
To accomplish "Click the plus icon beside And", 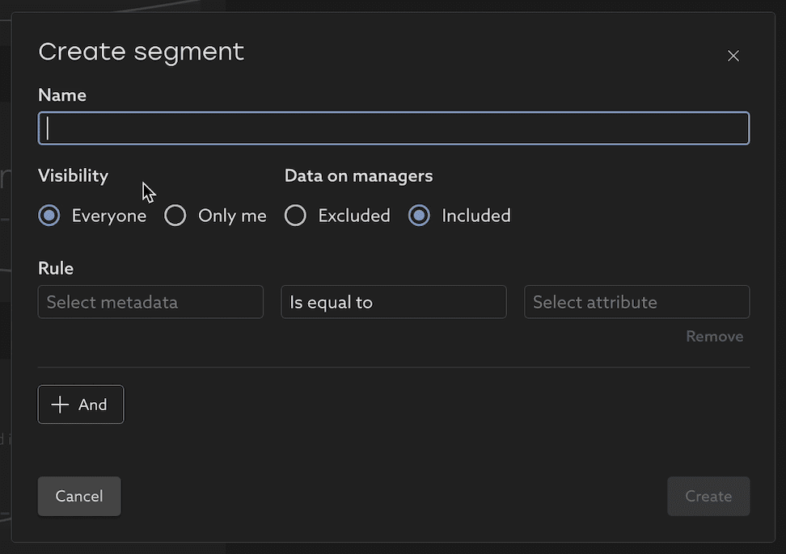I will 60,405.
